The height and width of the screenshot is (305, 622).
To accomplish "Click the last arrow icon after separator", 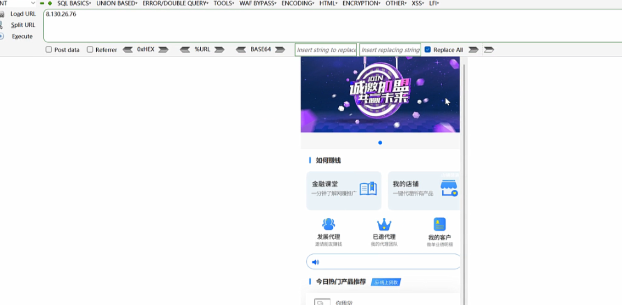I will click(489, 49).
